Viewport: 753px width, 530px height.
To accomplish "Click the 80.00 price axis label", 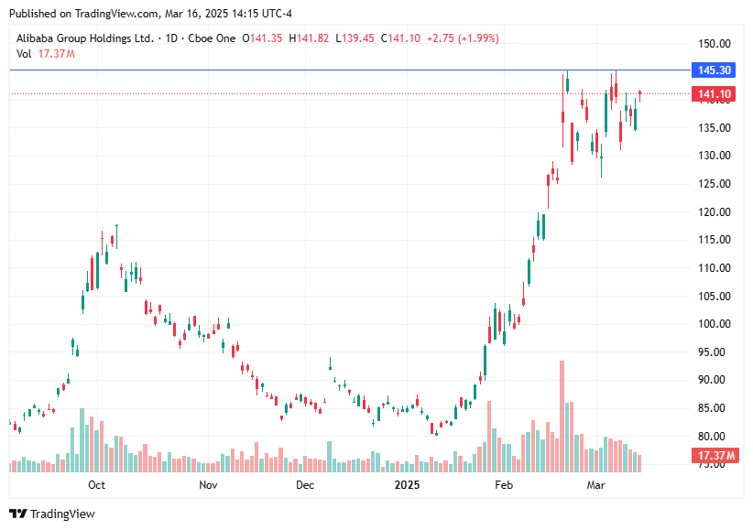I will pos(711,437).
